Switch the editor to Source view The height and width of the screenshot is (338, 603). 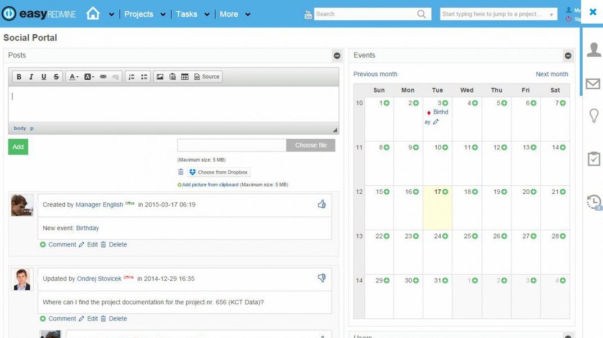pyautogui.click(x=207, y=77)
